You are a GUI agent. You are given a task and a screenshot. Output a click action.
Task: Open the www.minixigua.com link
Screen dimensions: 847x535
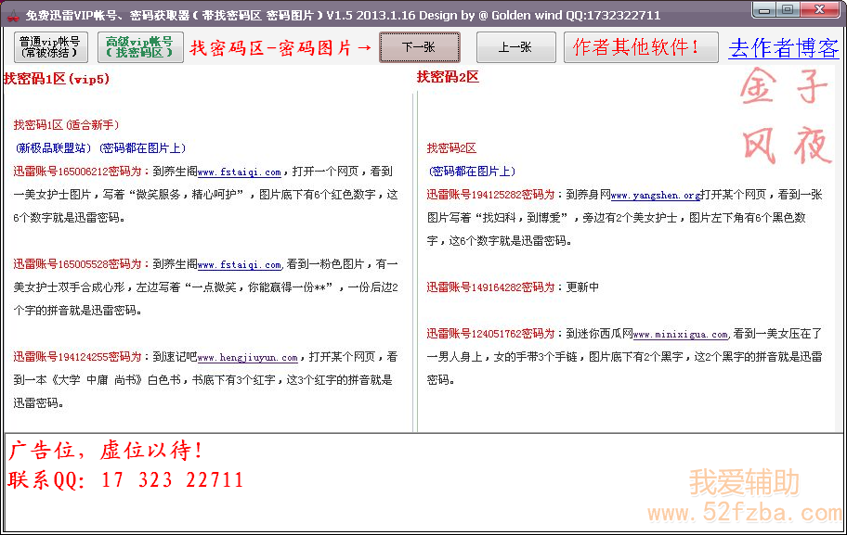(x=681, y=335)
